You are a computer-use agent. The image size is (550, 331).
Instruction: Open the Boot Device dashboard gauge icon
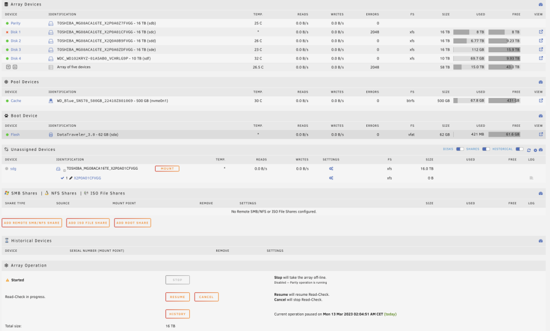tap(541, 116)
